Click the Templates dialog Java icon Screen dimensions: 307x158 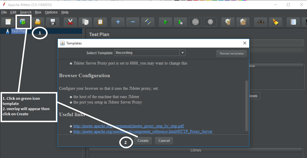pos(62,43)
